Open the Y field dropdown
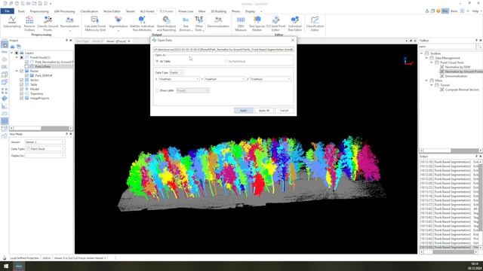The height and width of the screenshot is (271, 483). coord(225,79)
